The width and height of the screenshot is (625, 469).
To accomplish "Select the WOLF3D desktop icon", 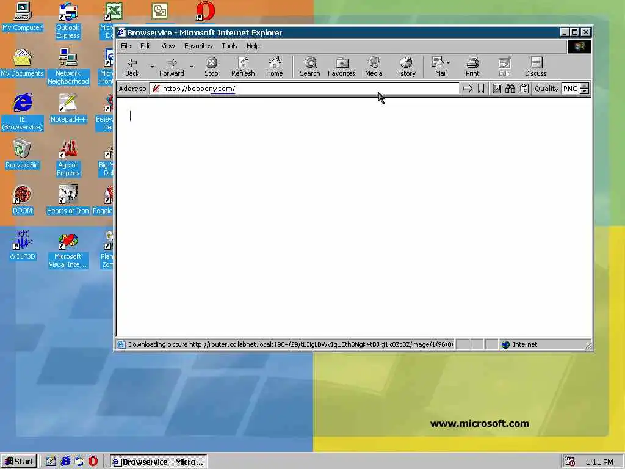I will (23, 245).
